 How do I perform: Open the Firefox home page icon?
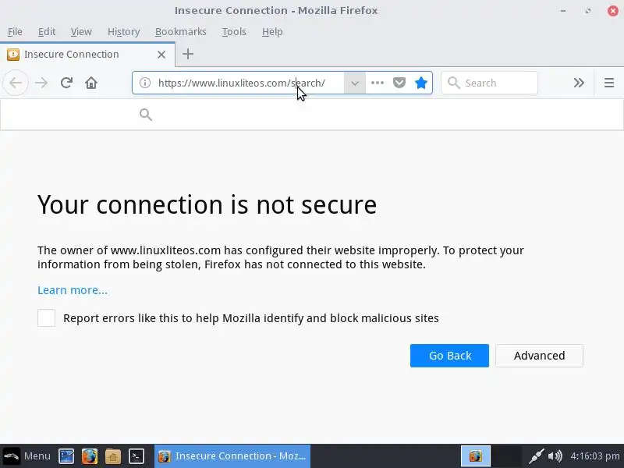point(91,83)
